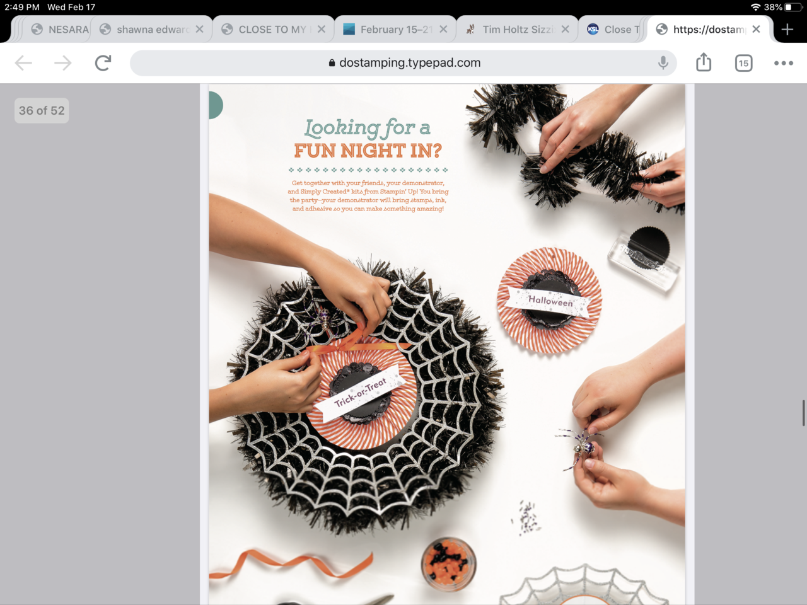
Task: Open the three-dot browser menu
Action: click(784, 63)
